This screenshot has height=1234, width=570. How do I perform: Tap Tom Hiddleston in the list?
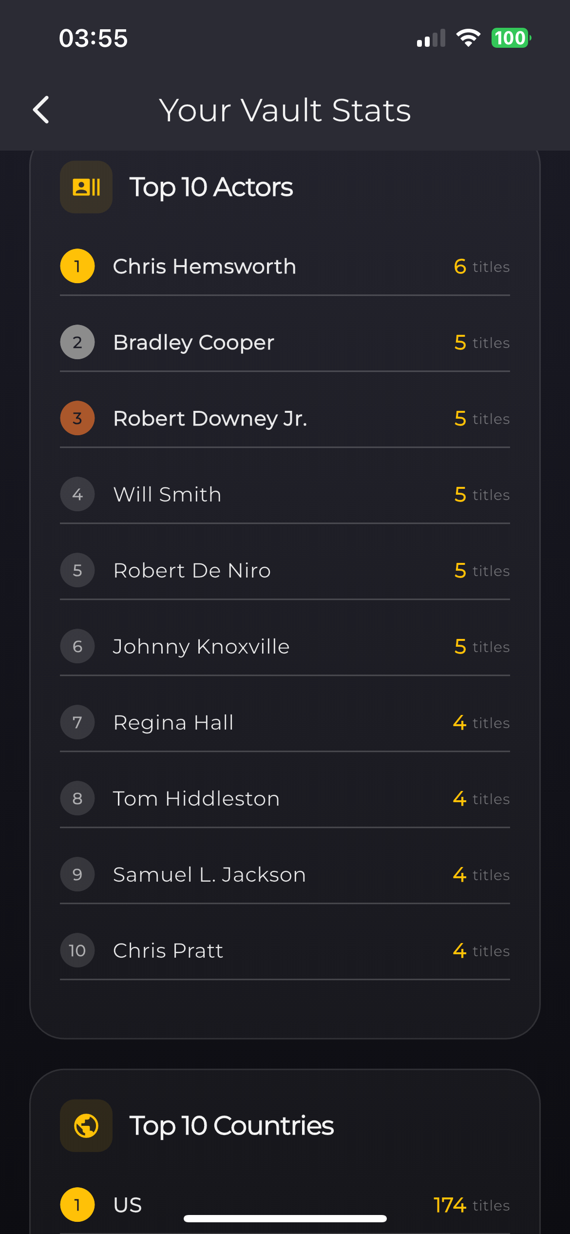coord(196,799)
